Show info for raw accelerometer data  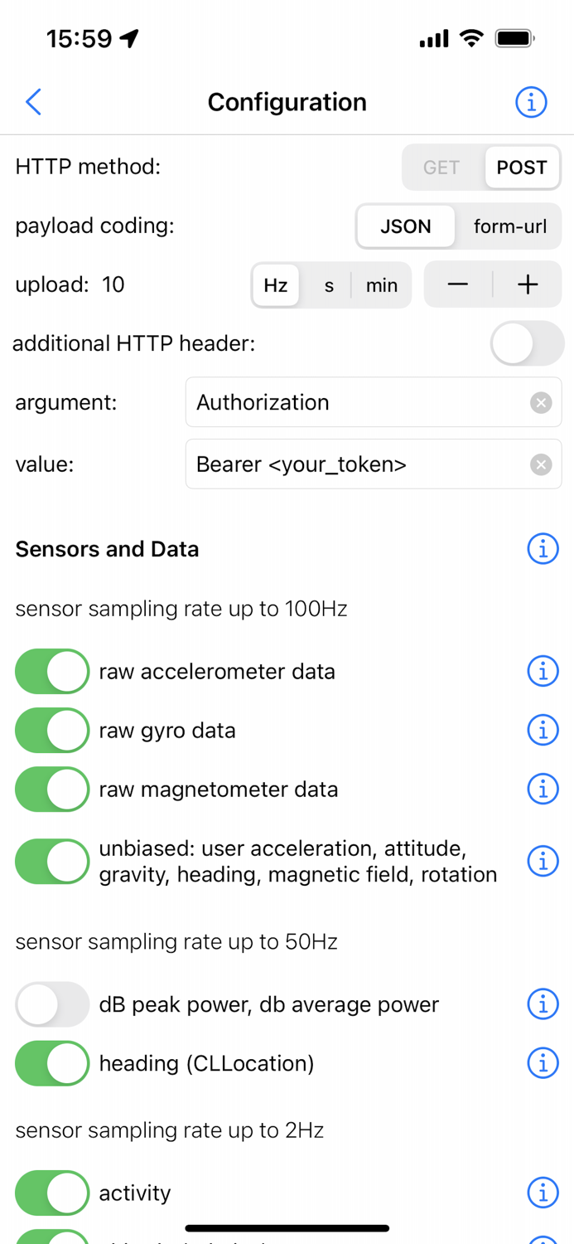pyautogui.click(x=543, y=671)
